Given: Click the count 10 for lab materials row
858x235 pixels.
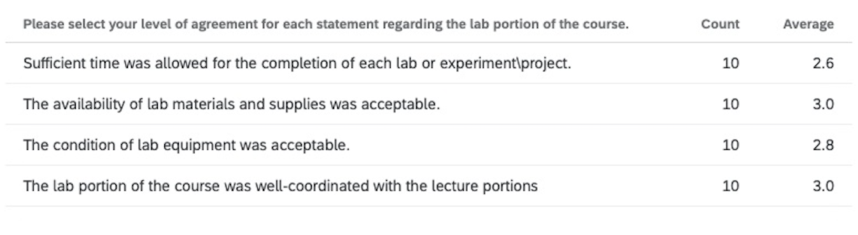Looking at the screenshot, I should pos(731,104).
